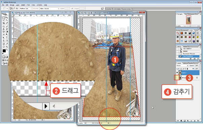Image resolution: width=203 pixels, height=130 pixels.
Task: Toggle Background layer visibility box
Action: 177,77
